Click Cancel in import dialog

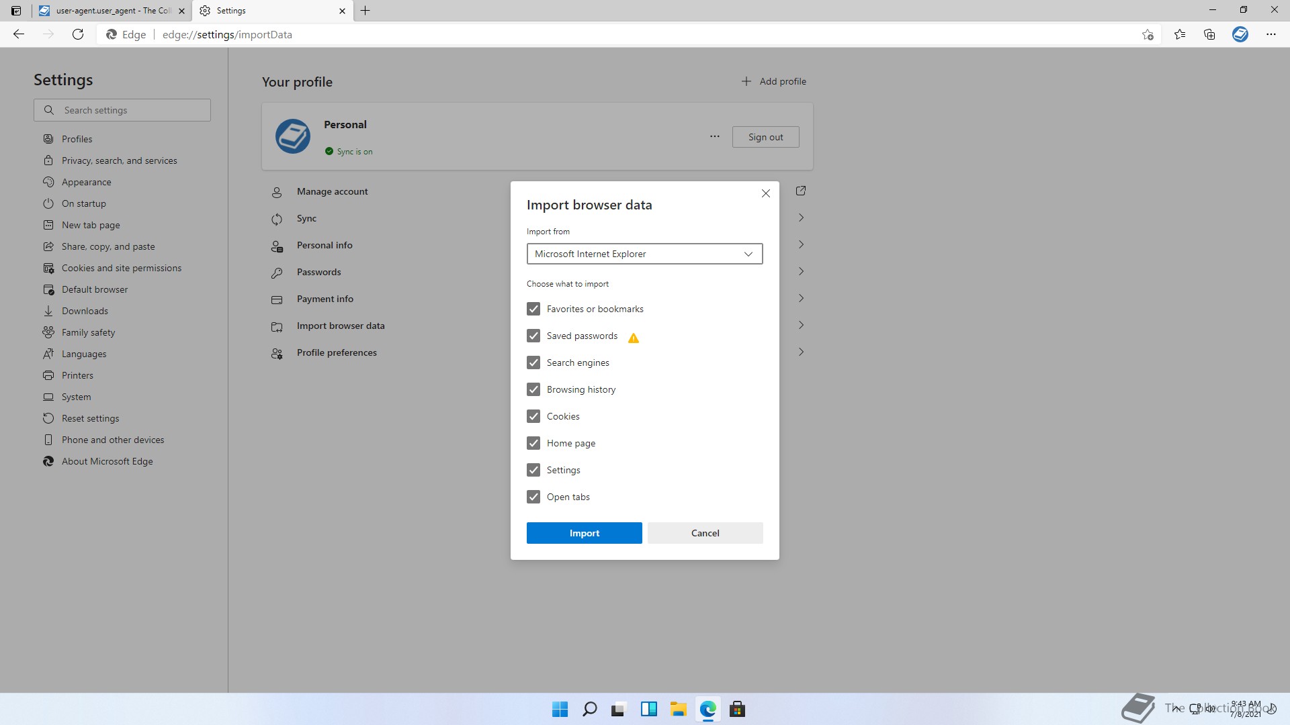pos(705,533)
